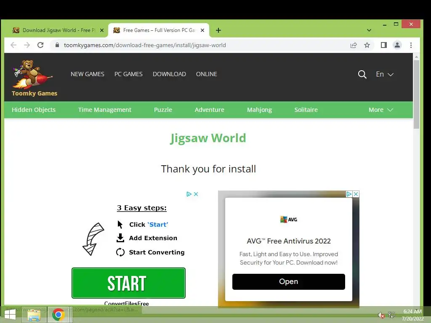Click the padlock site info icon

[x=57, y=45]
